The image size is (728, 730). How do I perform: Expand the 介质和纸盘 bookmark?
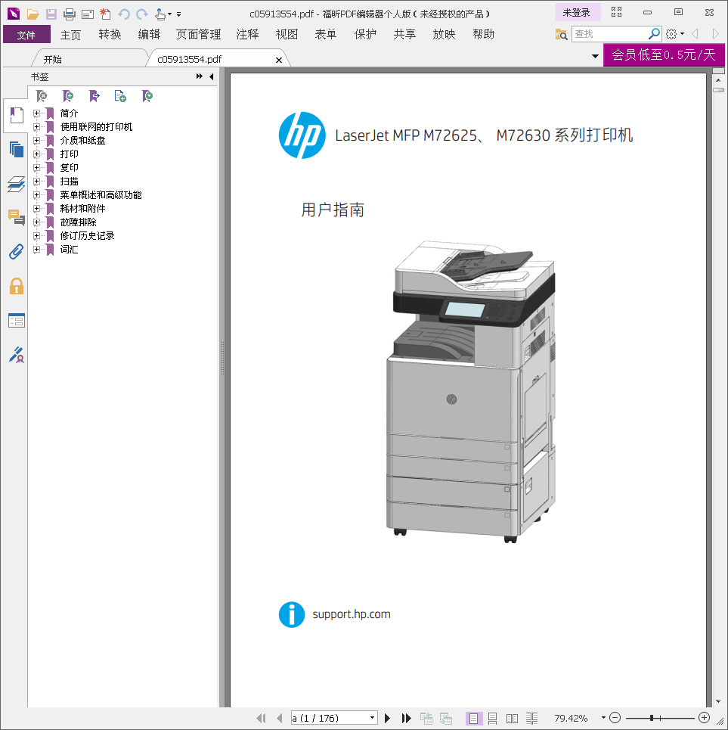36,140
